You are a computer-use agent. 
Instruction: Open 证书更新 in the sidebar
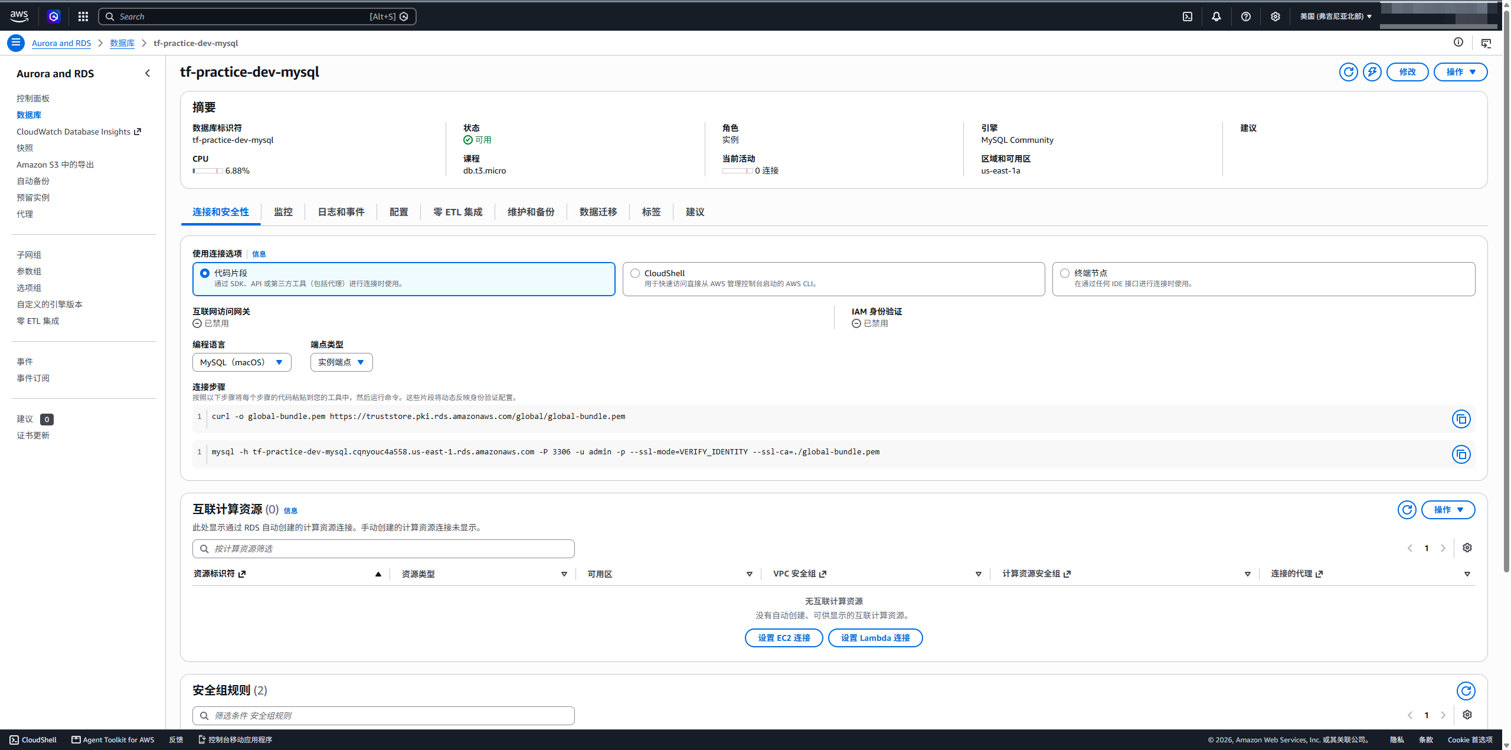coord(33,435)
